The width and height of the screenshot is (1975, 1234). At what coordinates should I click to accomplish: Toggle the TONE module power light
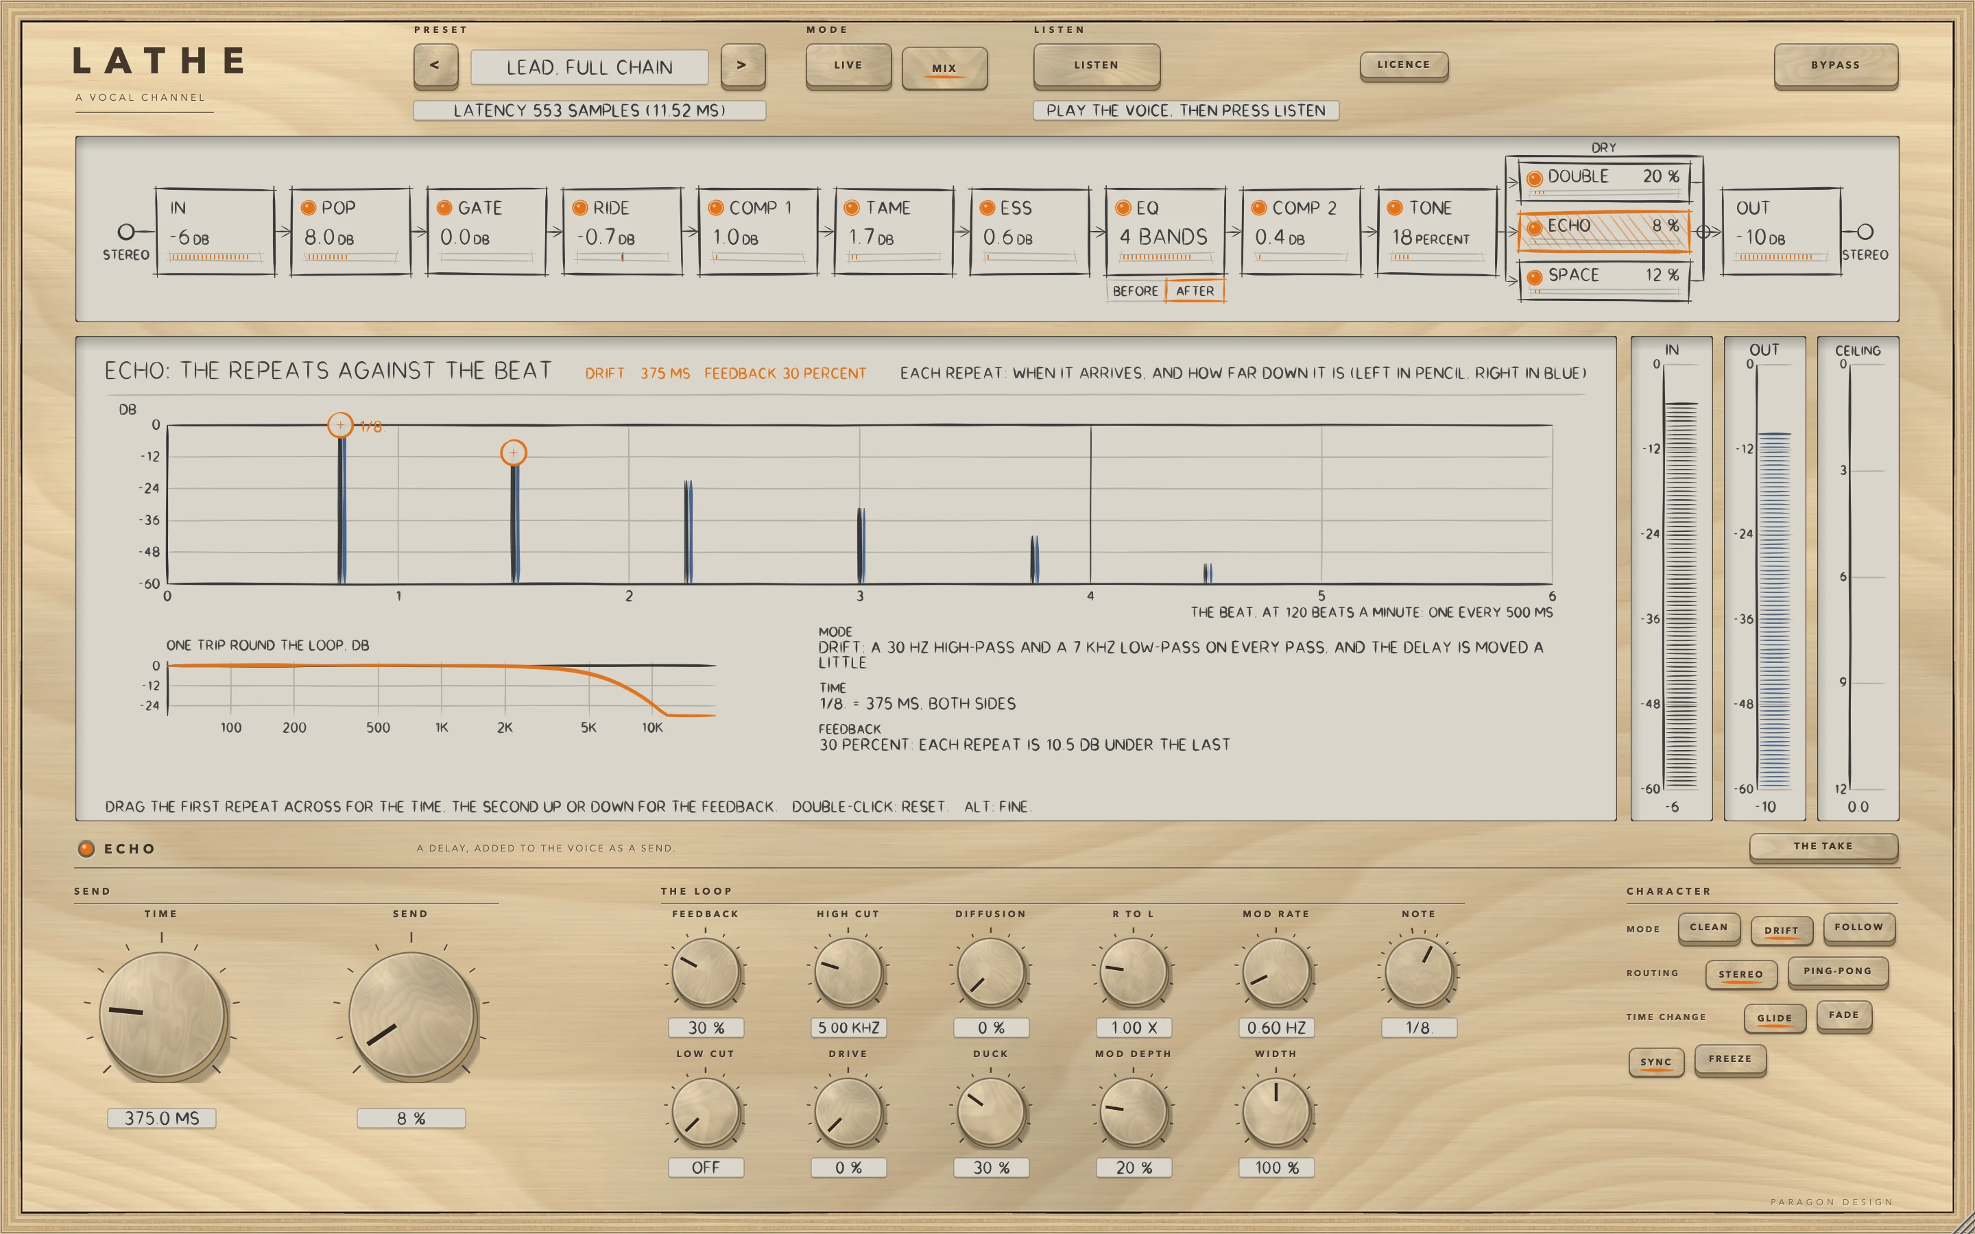coord(1395,208)
